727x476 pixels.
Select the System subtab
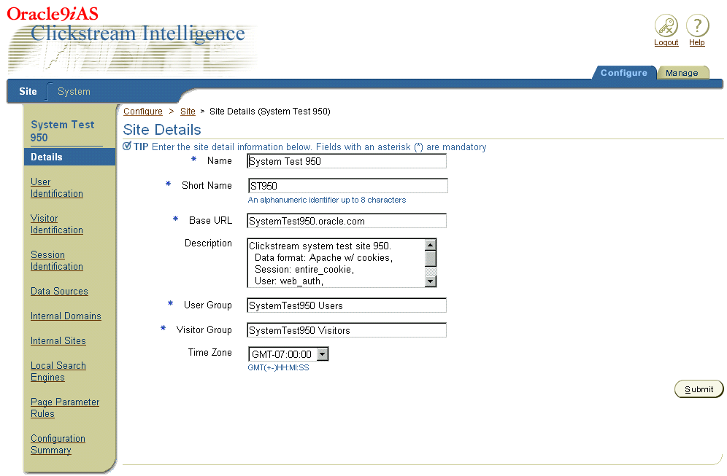[x=74, y=91]
